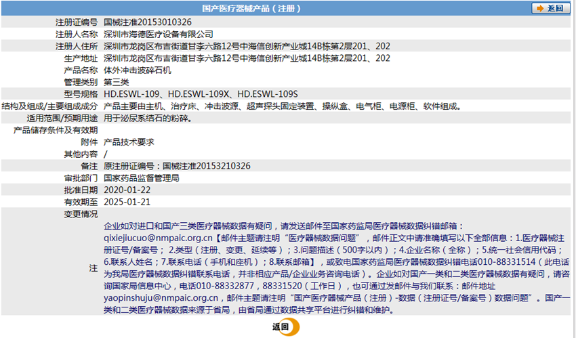Click the page header 国产医疗器械产品（注册）
This screenshot has height=338, width=576.
[251, 8]
